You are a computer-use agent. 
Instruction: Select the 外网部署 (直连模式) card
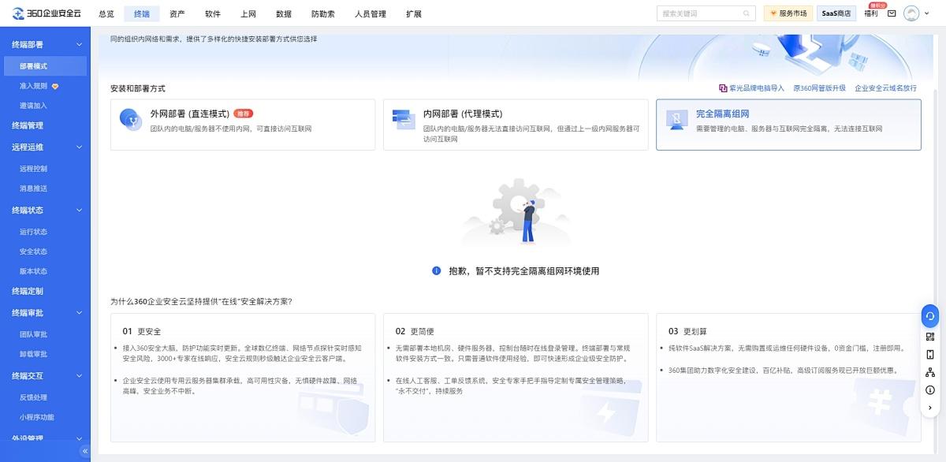(243, 125)
